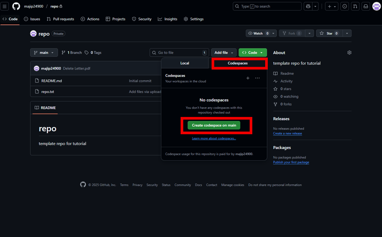
Task: Open the Copilot chat icon
Action: pyautogui.click(x=308, y=6)
